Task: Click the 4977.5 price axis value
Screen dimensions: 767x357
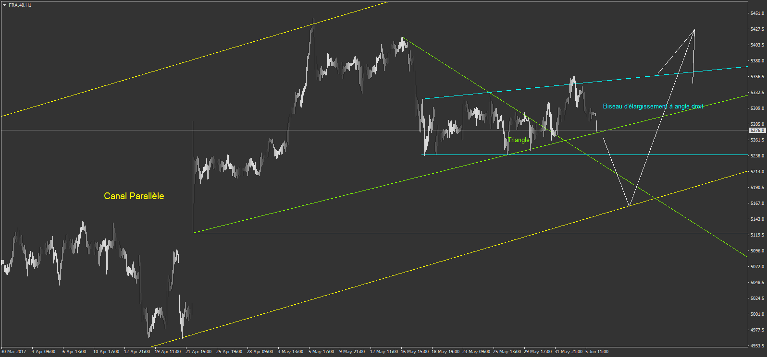Action: coord(757,330)
